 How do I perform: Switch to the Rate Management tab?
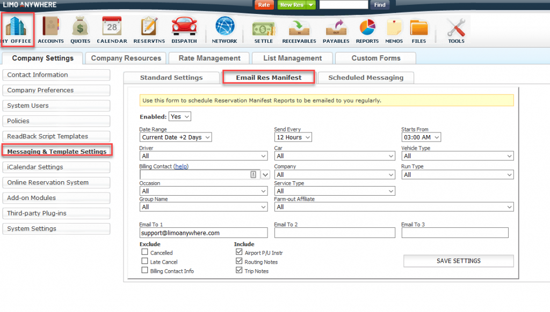coord(209,58)
